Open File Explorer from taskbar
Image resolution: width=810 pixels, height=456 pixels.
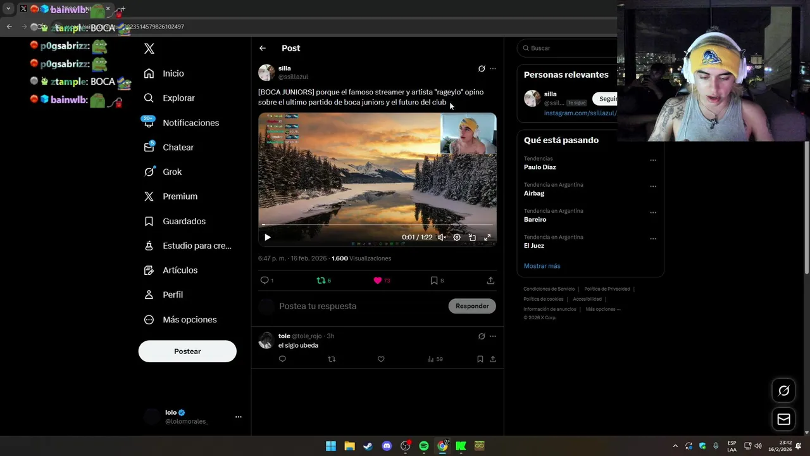[x=349, y=446]
